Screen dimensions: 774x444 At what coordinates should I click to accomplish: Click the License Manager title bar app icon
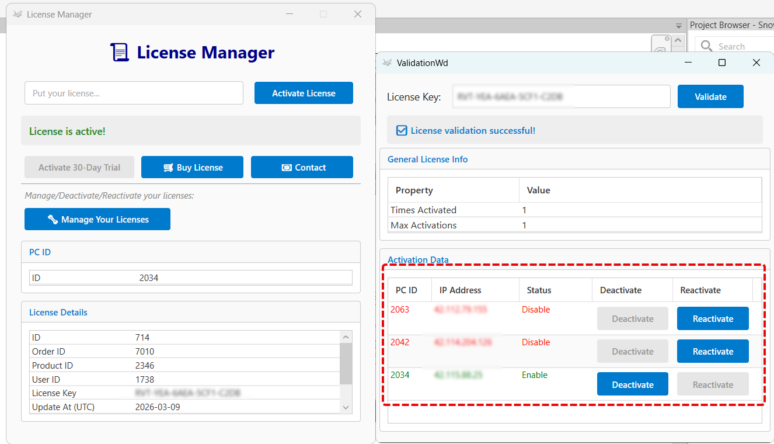18,15
